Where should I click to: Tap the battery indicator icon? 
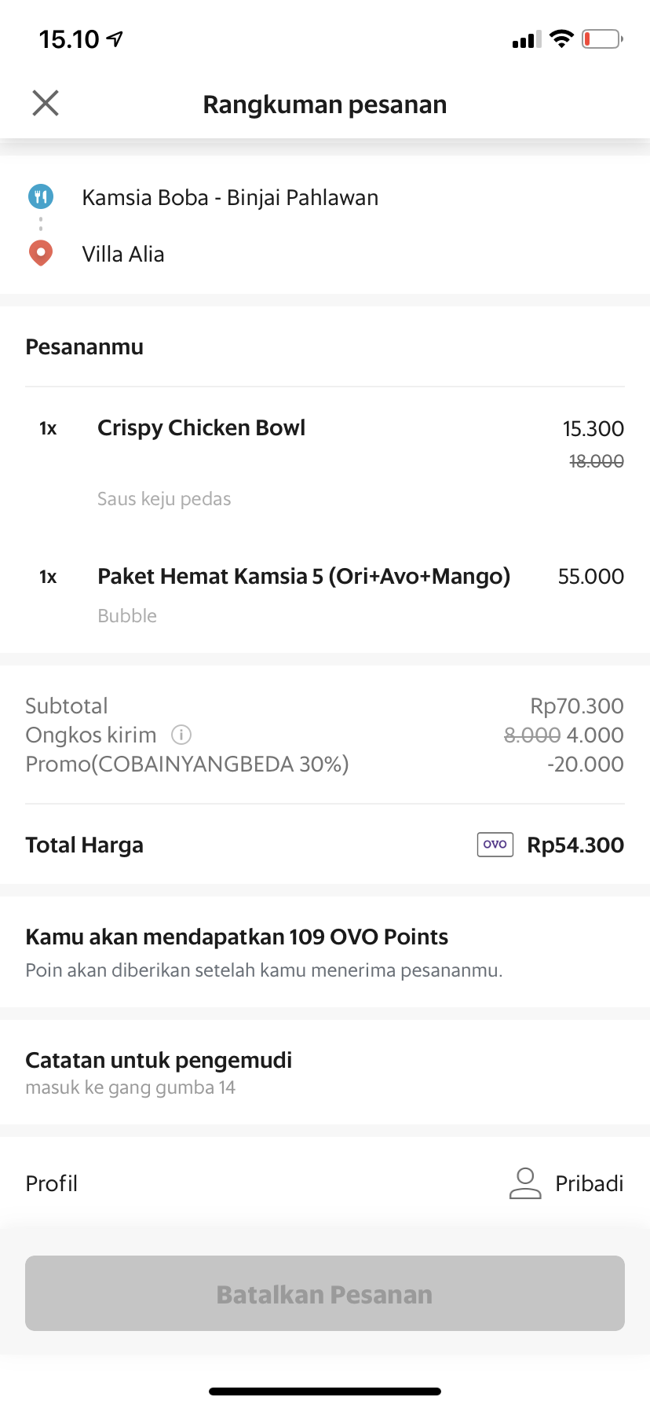click(602, 38)
